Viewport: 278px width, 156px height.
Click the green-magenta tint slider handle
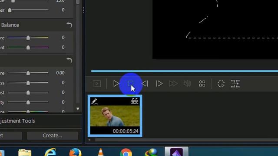28,47
